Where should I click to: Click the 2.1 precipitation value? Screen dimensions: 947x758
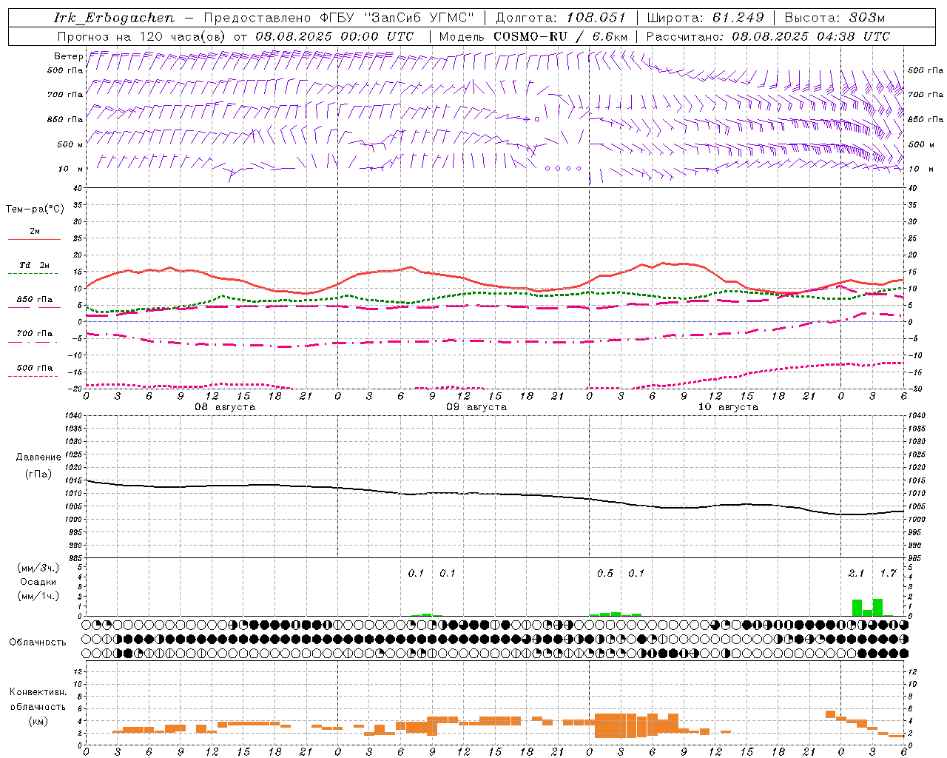(x=856, y=574)
